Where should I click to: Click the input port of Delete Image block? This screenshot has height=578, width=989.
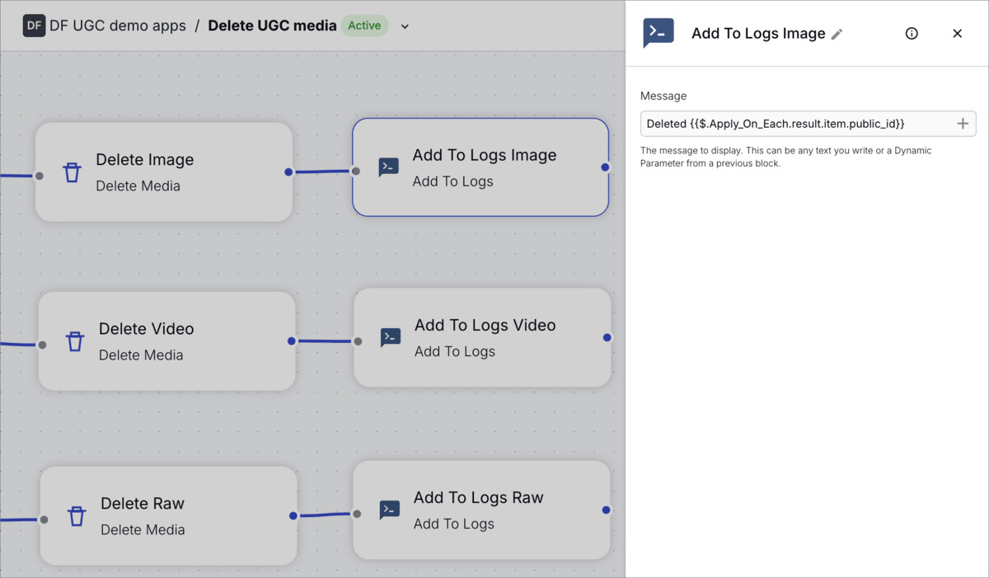(39, 176)
